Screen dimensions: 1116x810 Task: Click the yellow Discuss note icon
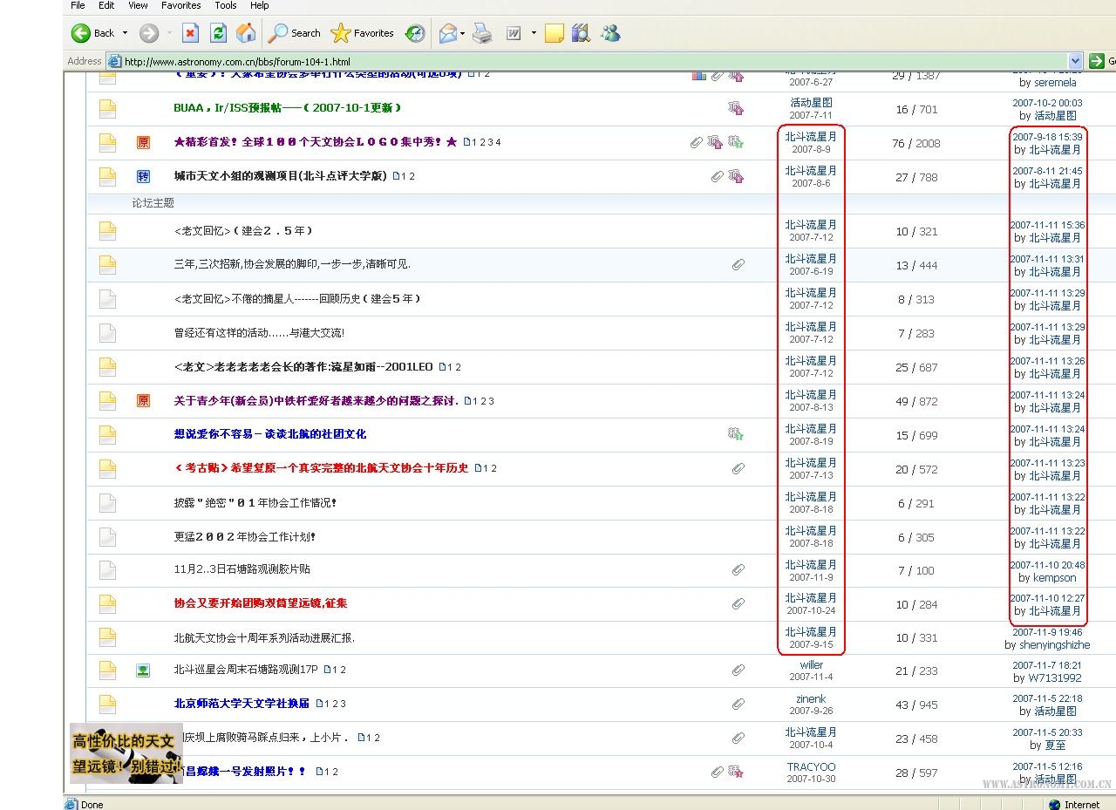[554, 33]
